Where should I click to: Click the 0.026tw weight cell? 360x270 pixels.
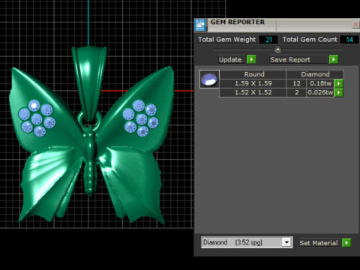[x=320, y=92]
